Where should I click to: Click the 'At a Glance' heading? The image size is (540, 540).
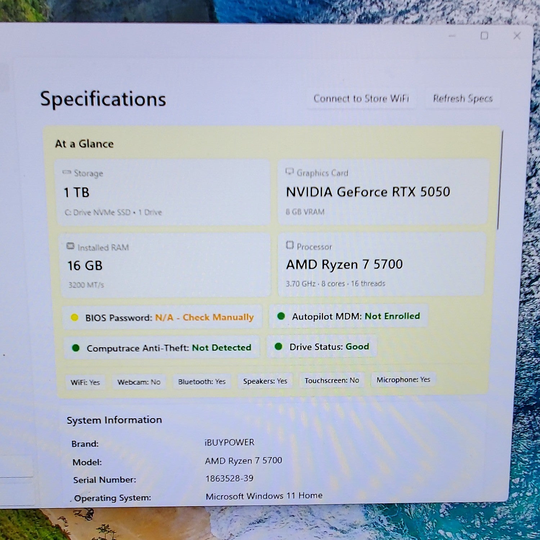coord(84,144)
